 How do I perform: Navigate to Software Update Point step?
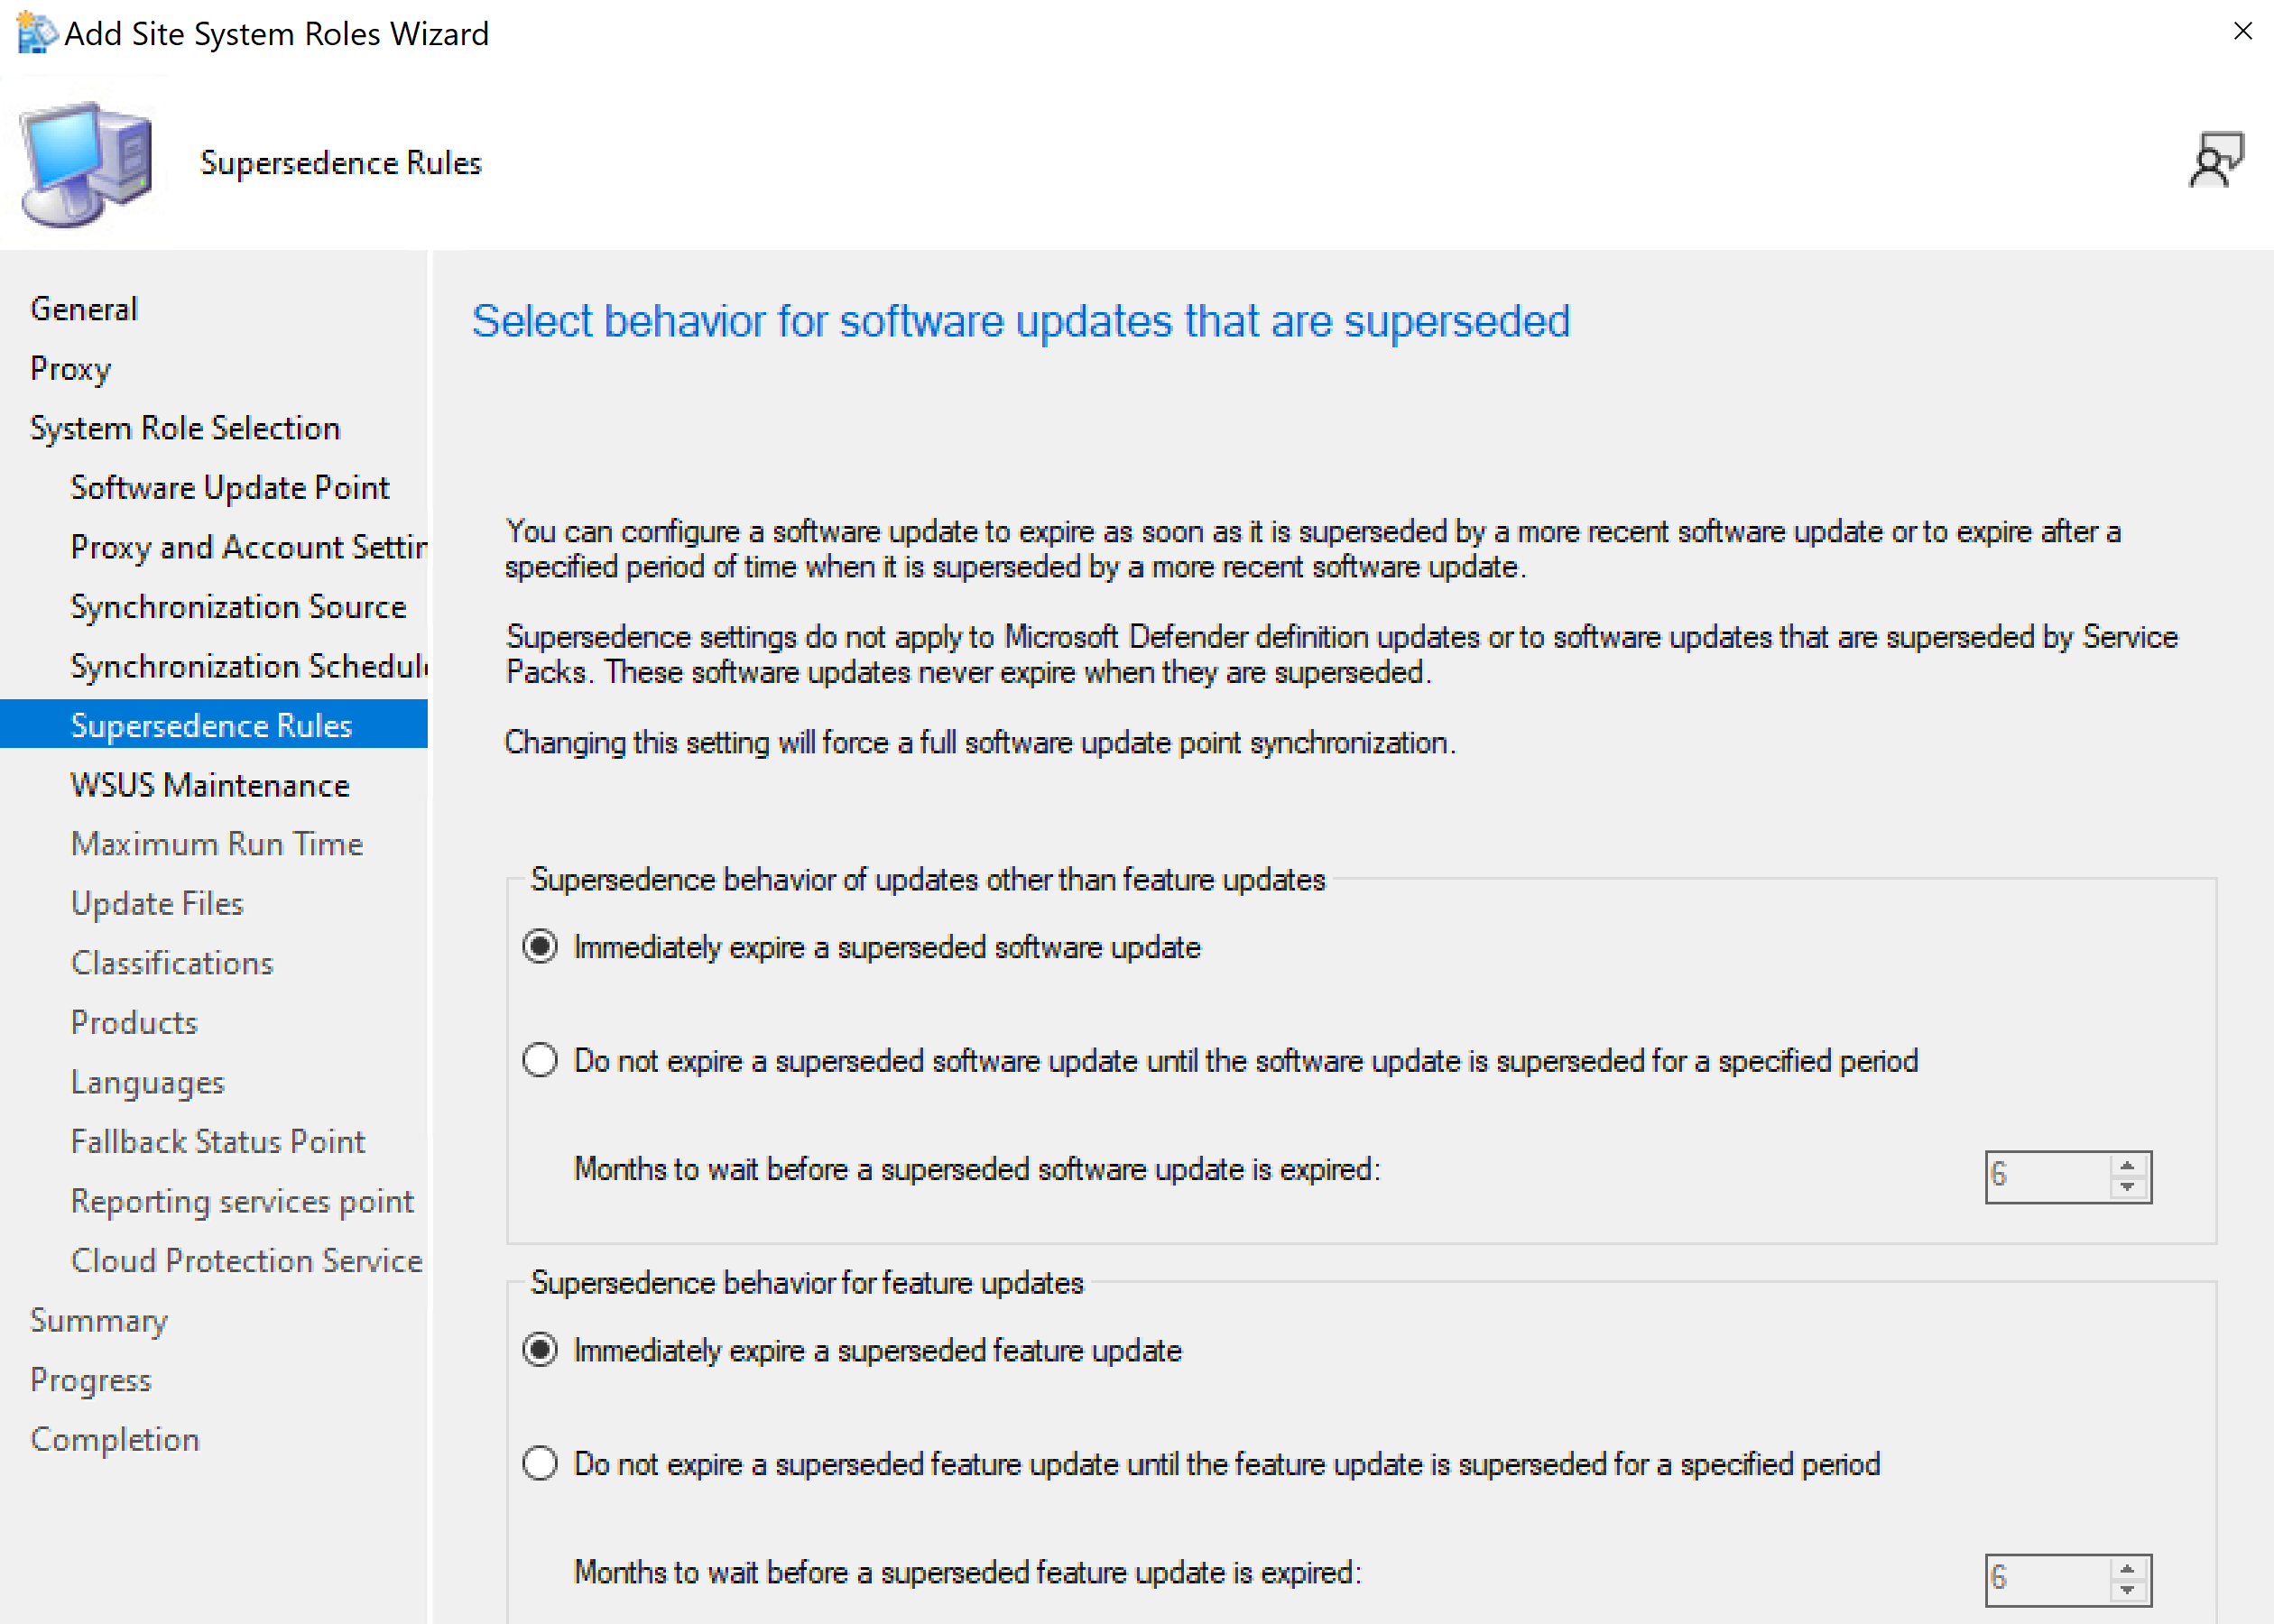230,487
